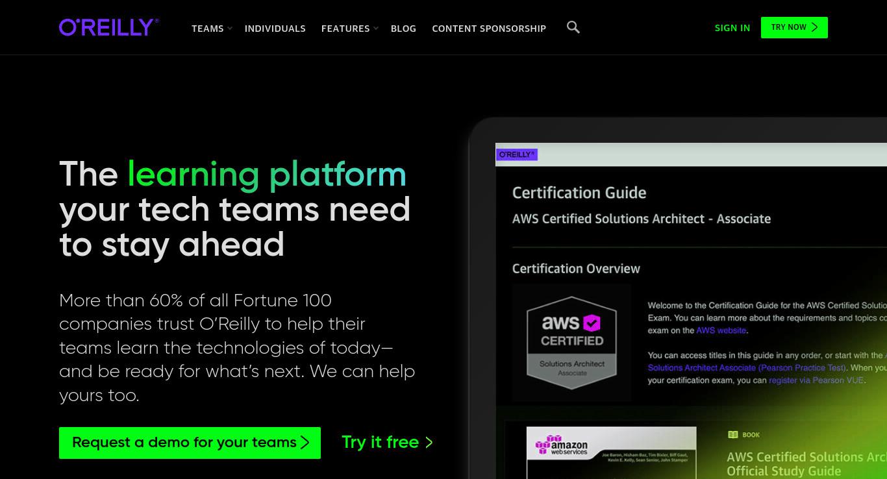The image size is (887, 479).
Task: Click the small O'Reilly badge in laptop screen
Action: point(517,154)
